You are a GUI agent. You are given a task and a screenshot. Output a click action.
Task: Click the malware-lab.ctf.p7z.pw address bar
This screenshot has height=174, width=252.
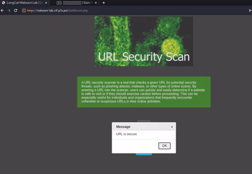57,11
